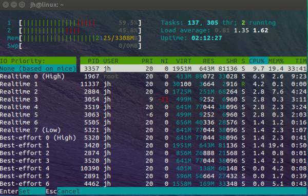Screen dimensions: 308x196
Task: Click the terminal window close button
Action: [x=6, y=5]
